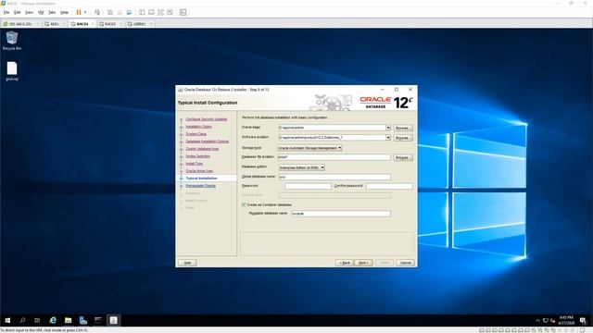Switch to the RAC02 VM tab

(x=110, y=24)
